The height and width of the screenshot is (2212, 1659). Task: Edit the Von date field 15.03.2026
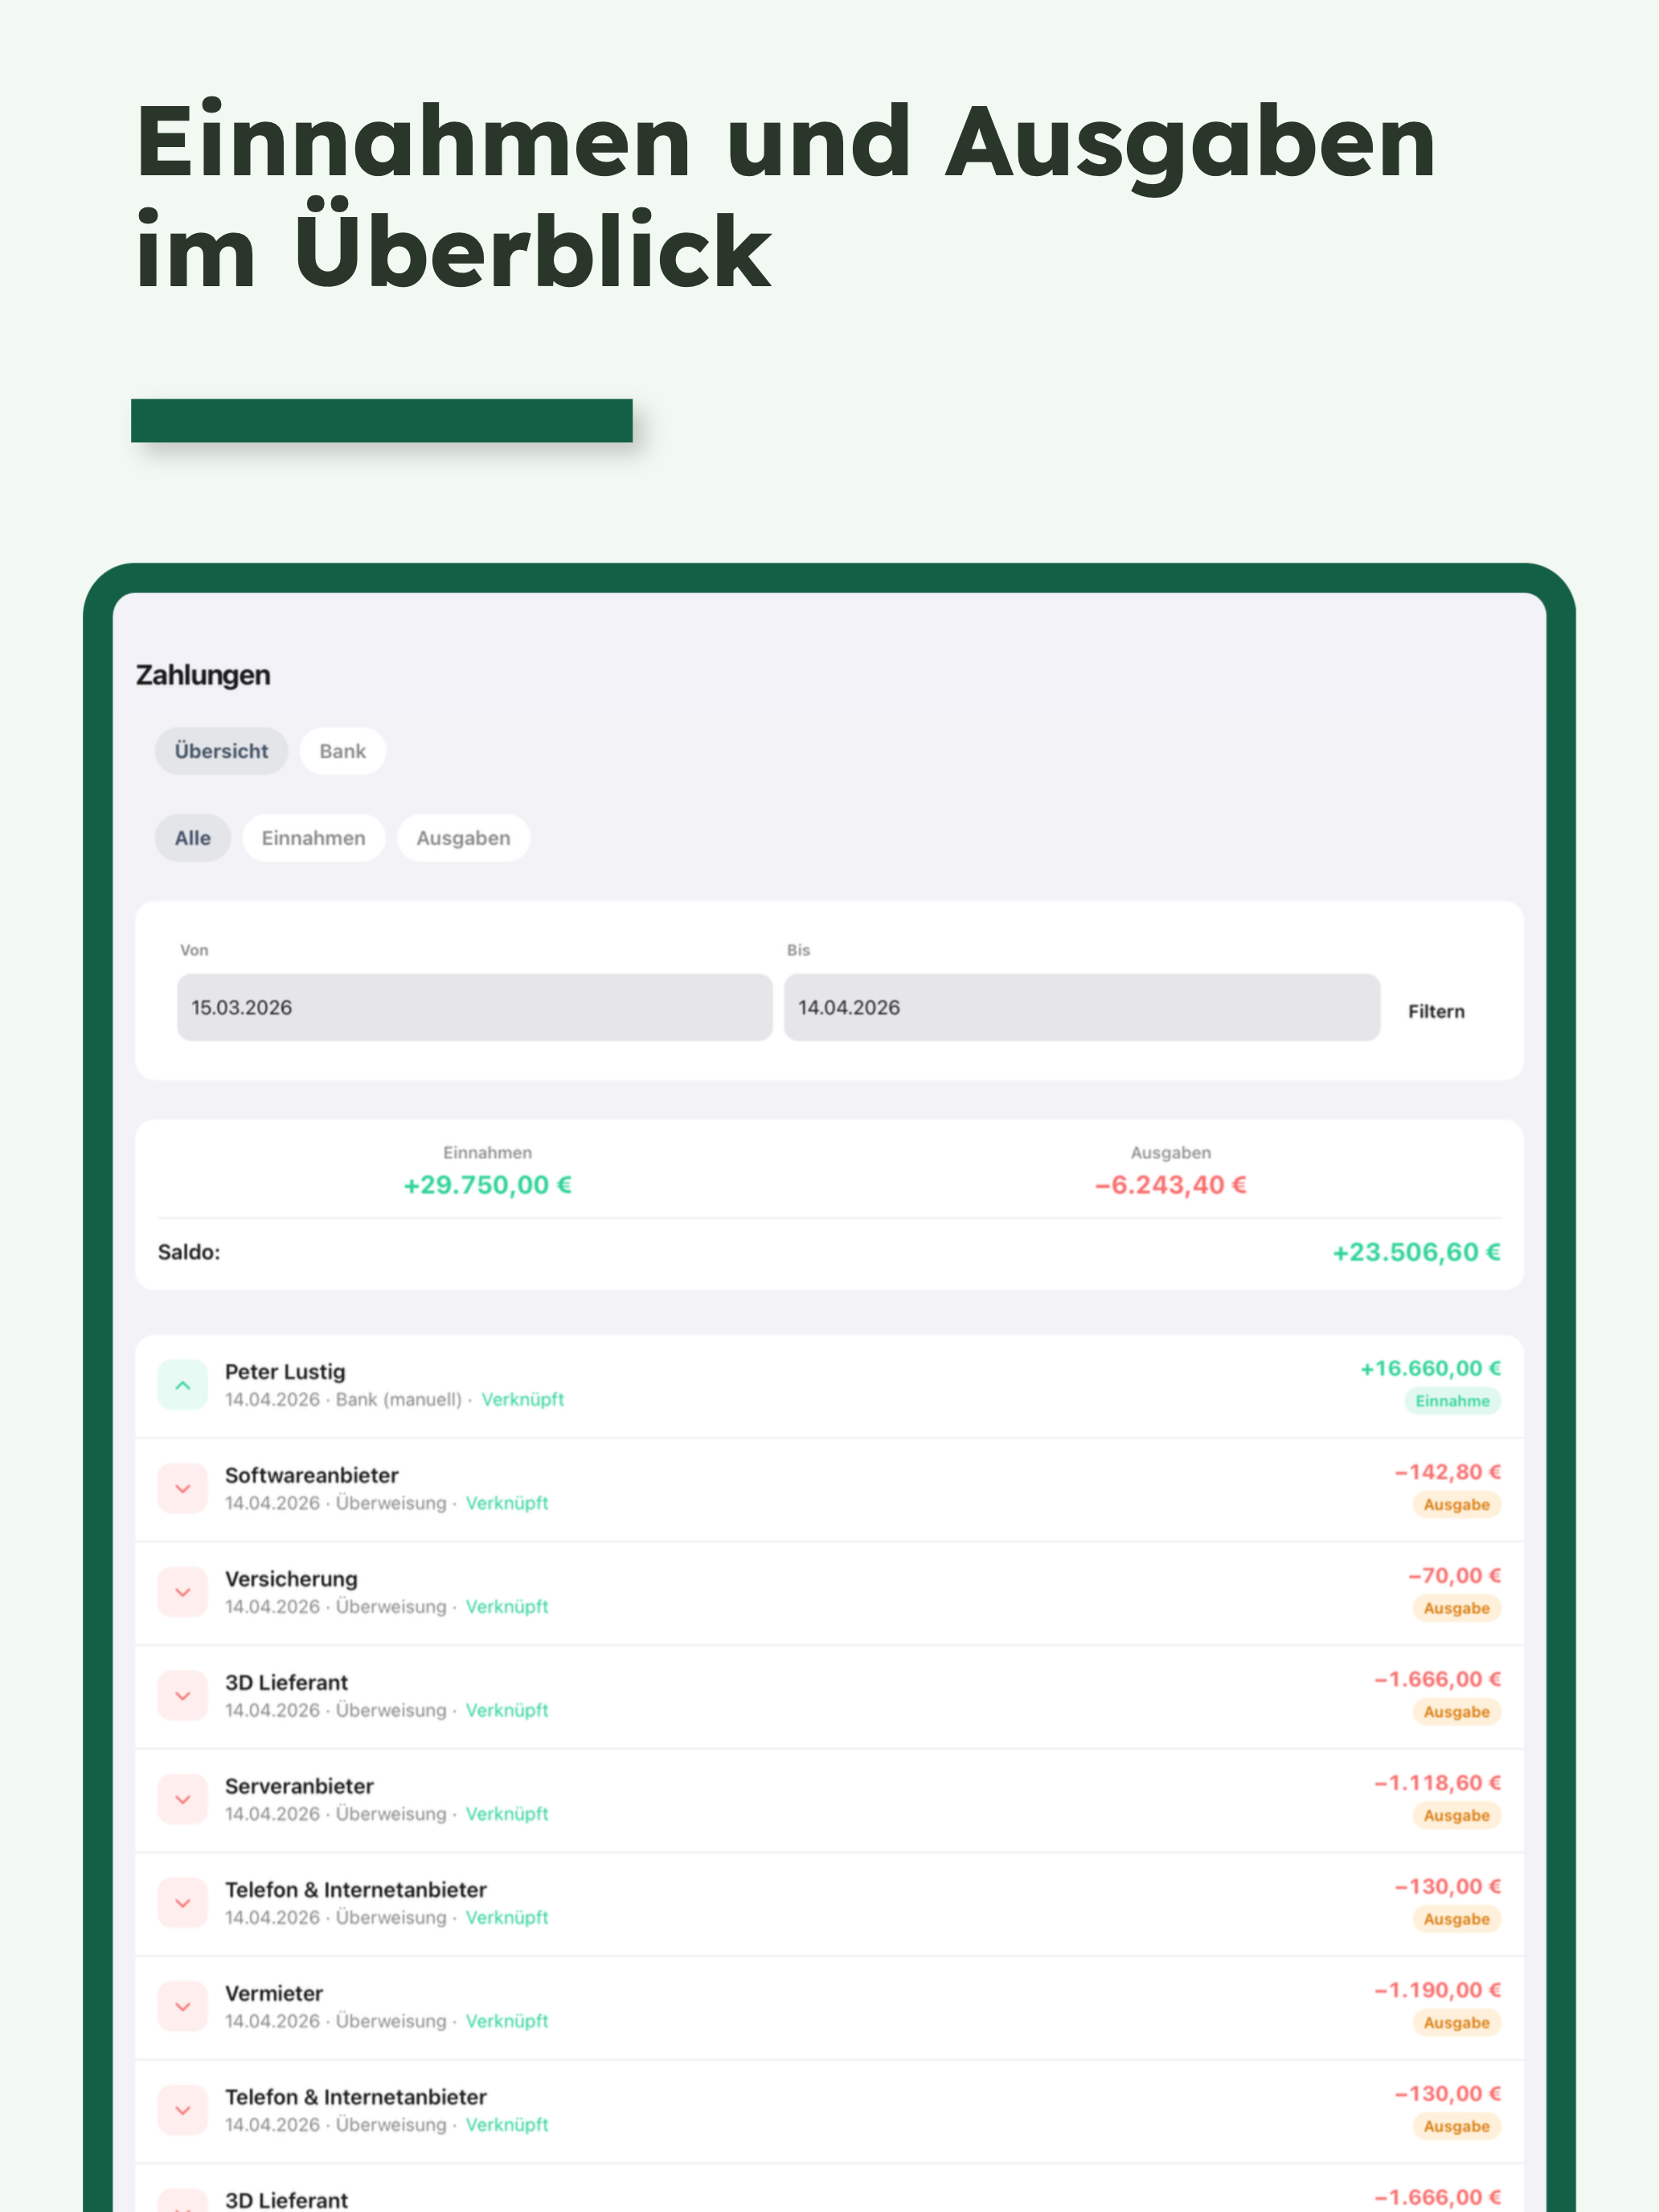[474, 1007]
